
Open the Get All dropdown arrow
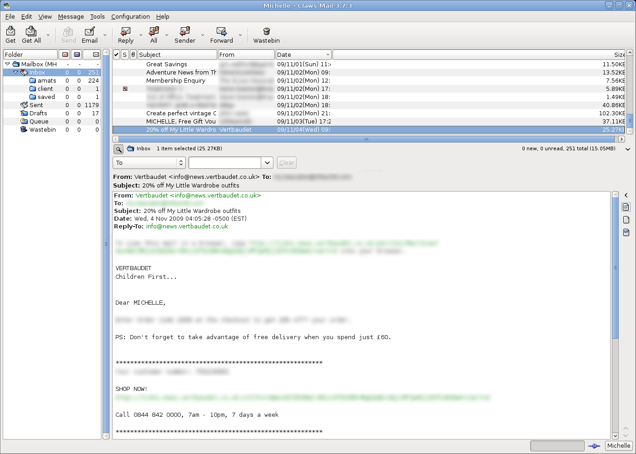48,35
